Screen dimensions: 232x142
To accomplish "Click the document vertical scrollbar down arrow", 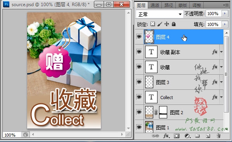I will coord(128,128).
